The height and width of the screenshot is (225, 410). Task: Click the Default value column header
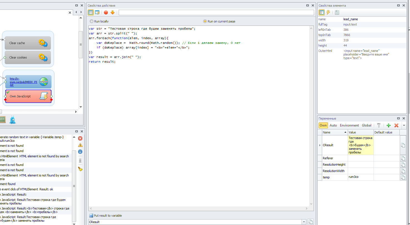(x=387, y=132)
